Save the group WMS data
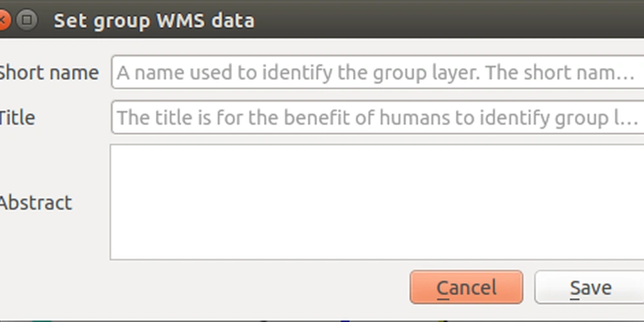Screen dimensions: 644x322 [x=589, y=287]
